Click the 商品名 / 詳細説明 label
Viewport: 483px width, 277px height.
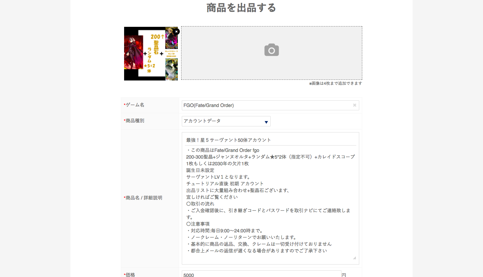144,198
